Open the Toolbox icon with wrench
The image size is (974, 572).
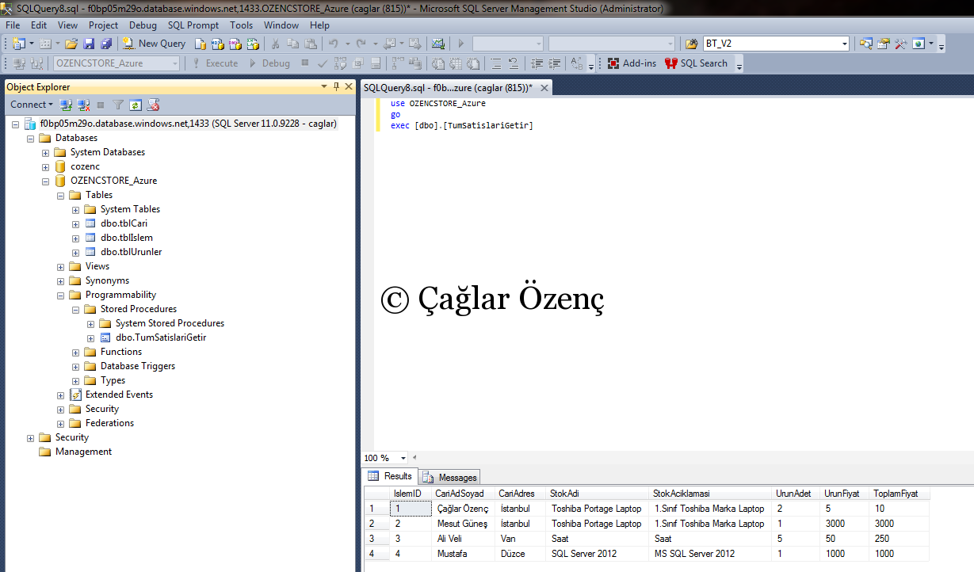(900, 44)
